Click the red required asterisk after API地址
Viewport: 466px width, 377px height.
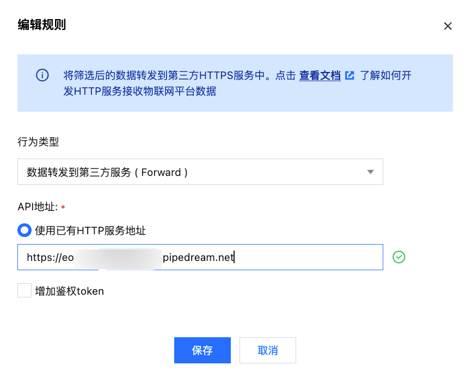[63, 208]
